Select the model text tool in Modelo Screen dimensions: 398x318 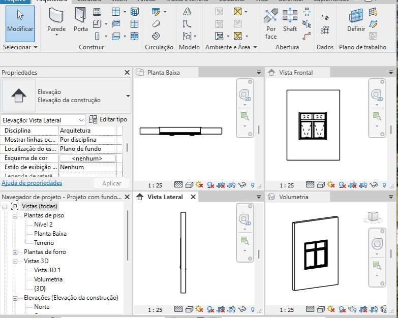187,12
